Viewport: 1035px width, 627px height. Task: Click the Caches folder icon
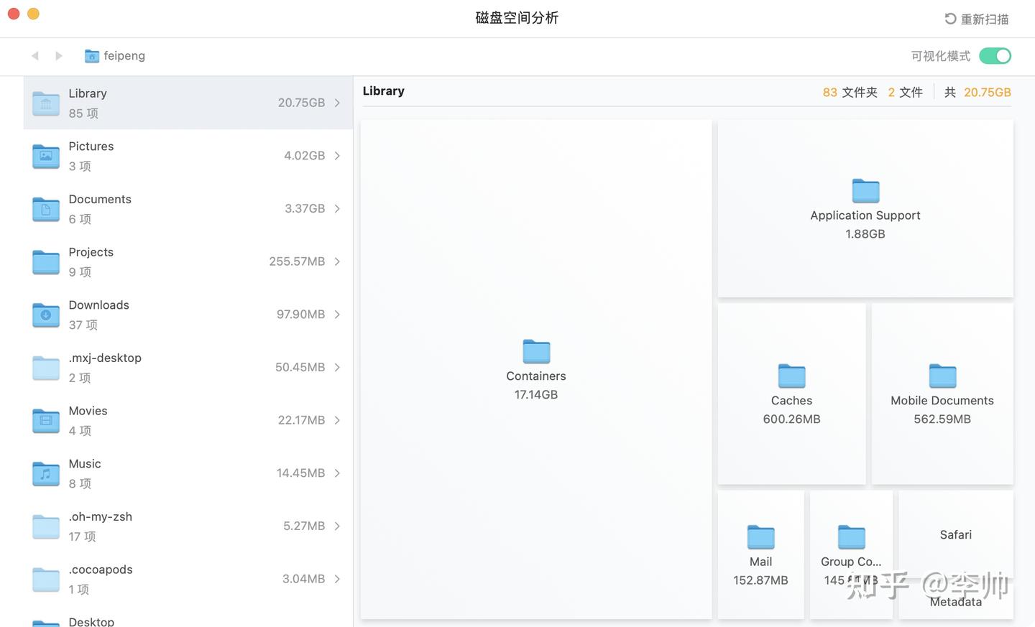tap(791, 376)
